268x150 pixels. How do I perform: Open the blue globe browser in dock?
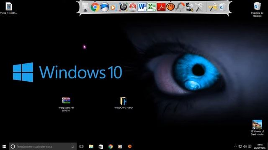point(104,7)
